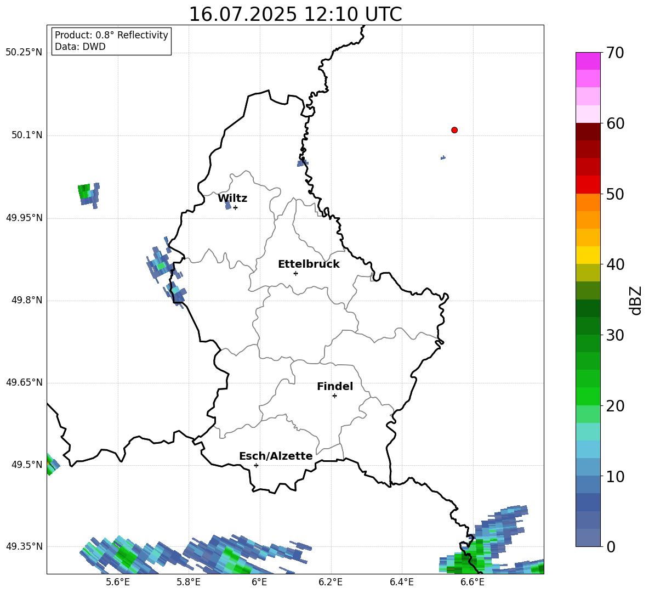
Task: Click the Findel station cross marker
Action: (x=334, y=396)
